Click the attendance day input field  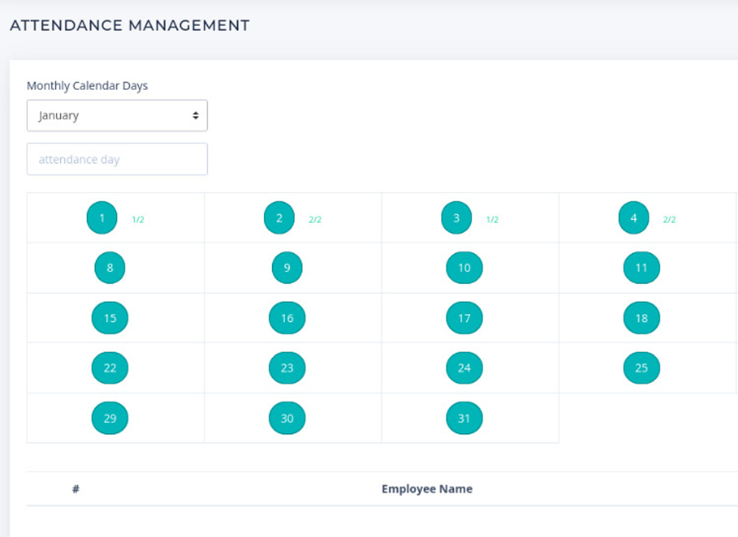point(116,159)
